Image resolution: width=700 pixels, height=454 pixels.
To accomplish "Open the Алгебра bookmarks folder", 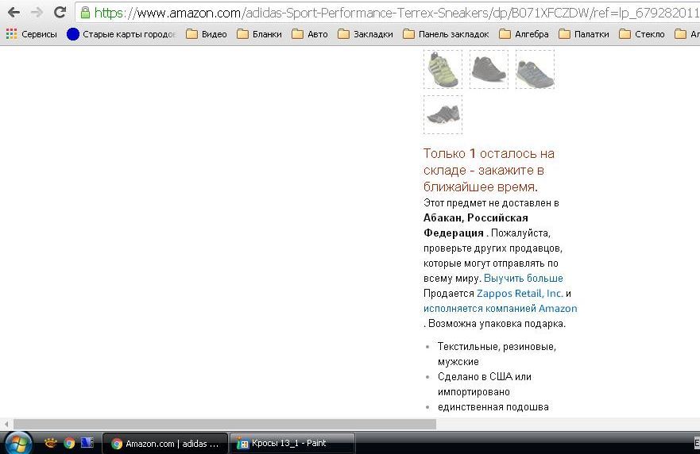I will [524, 34].
